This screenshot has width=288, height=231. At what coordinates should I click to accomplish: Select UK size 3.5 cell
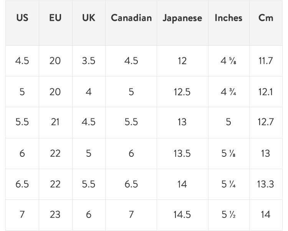point(89,61)
